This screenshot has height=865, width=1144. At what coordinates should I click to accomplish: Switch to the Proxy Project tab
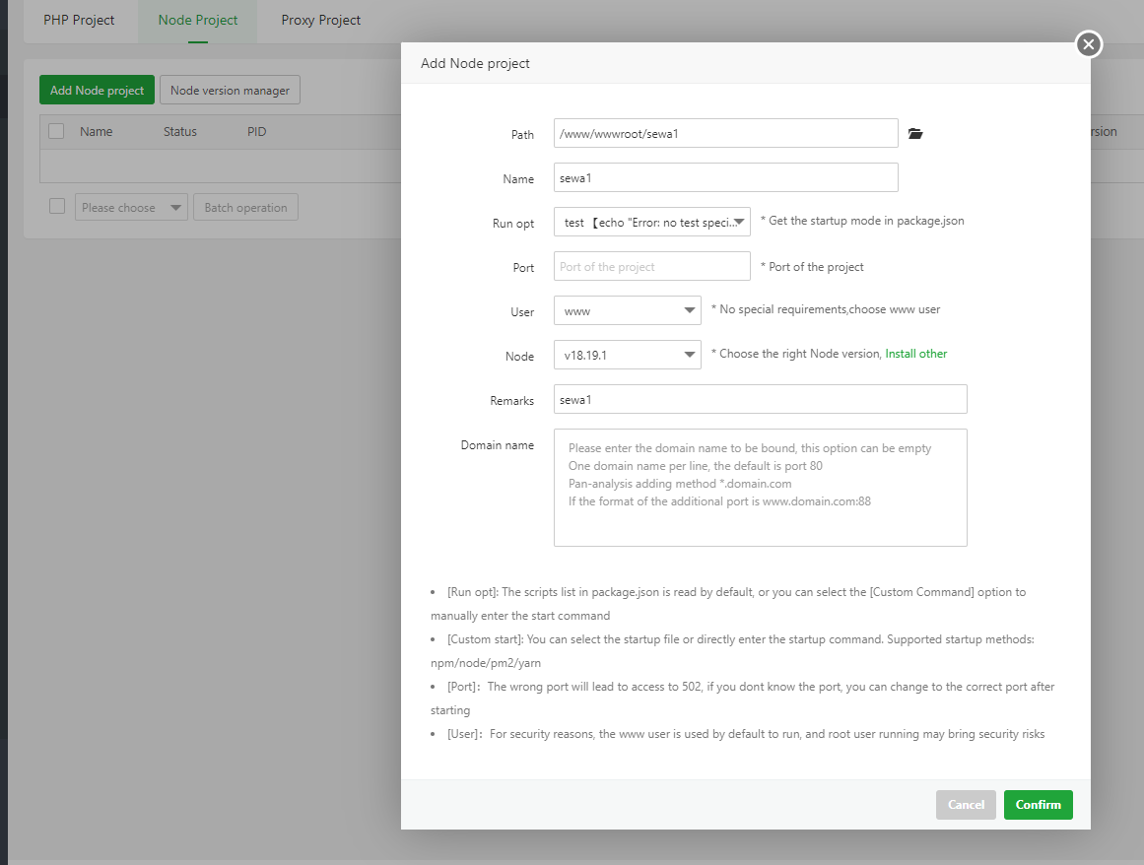[320, 20]
